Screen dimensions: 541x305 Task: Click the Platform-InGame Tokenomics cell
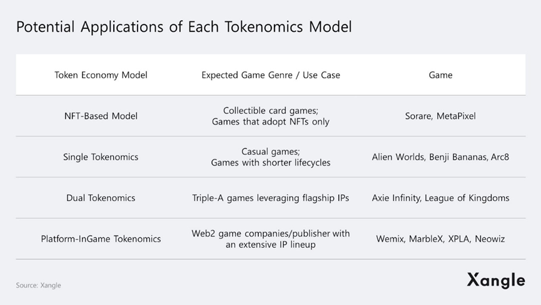coord(101,239)
